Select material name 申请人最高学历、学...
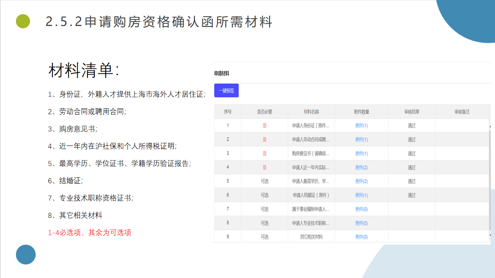The width and height of the screenshot is (495, 278). pyautogui.click(x=311, y=181)
